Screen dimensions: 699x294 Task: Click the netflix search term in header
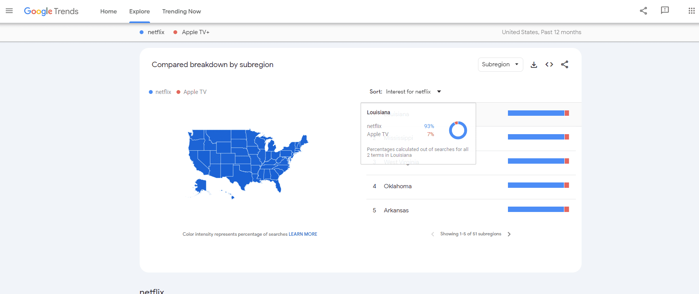coord(152,32)
